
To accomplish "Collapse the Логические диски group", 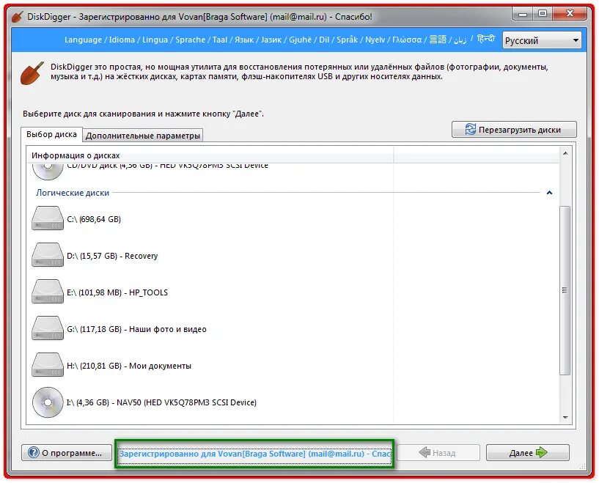I will point(549,193).
